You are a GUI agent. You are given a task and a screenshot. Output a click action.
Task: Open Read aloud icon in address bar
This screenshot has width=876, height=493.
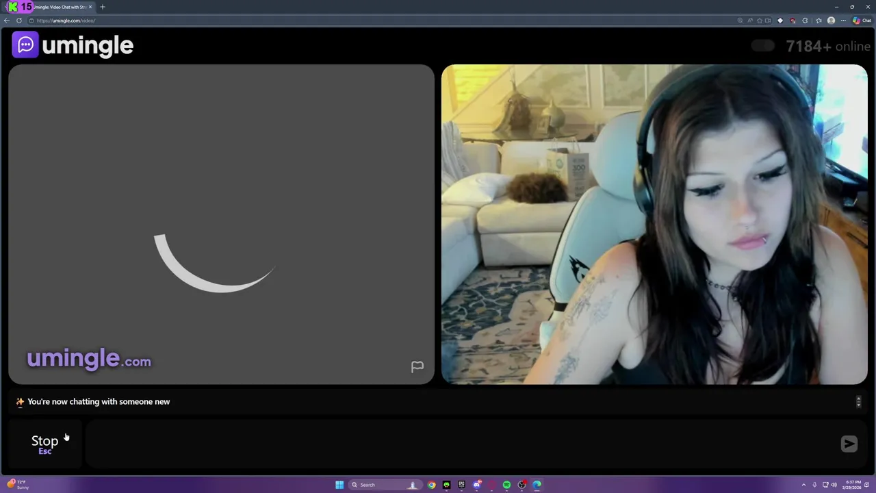(750, 21)
